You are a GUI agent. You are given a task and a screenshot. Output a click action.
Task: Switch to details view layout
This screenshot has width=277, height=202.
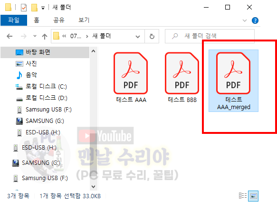tap(243, 196)
